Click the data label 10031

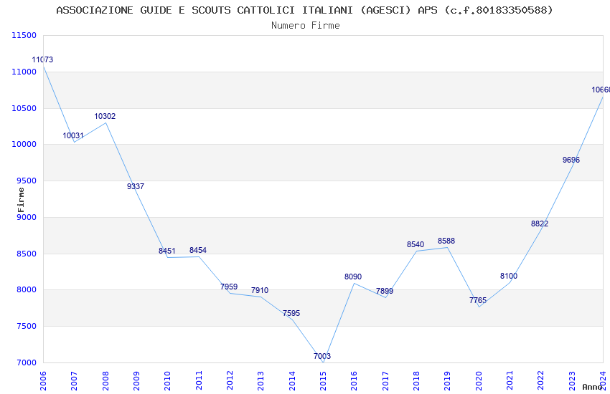click(x=73, y=135)
